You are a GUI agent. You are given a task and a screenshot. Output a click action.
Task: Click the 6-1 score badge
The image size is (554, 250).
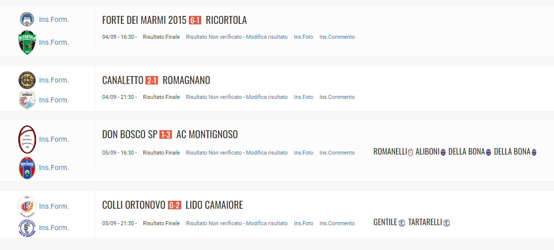click(195, 20)
